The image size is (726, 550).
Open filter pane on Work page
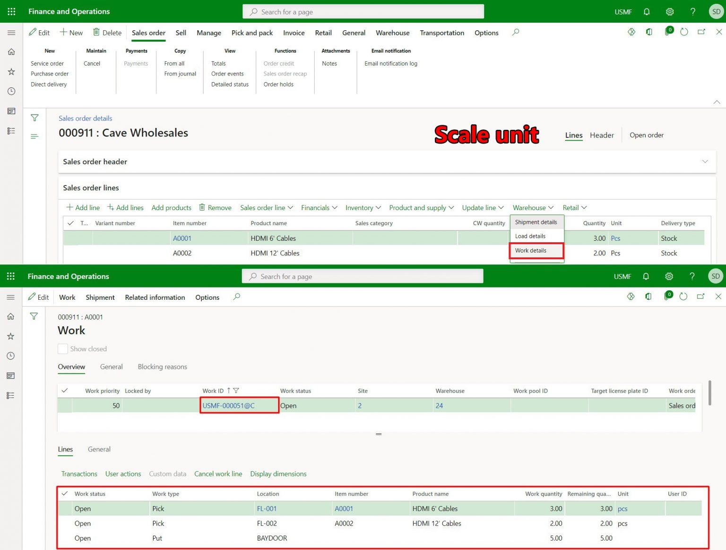[x=34, y=316]
